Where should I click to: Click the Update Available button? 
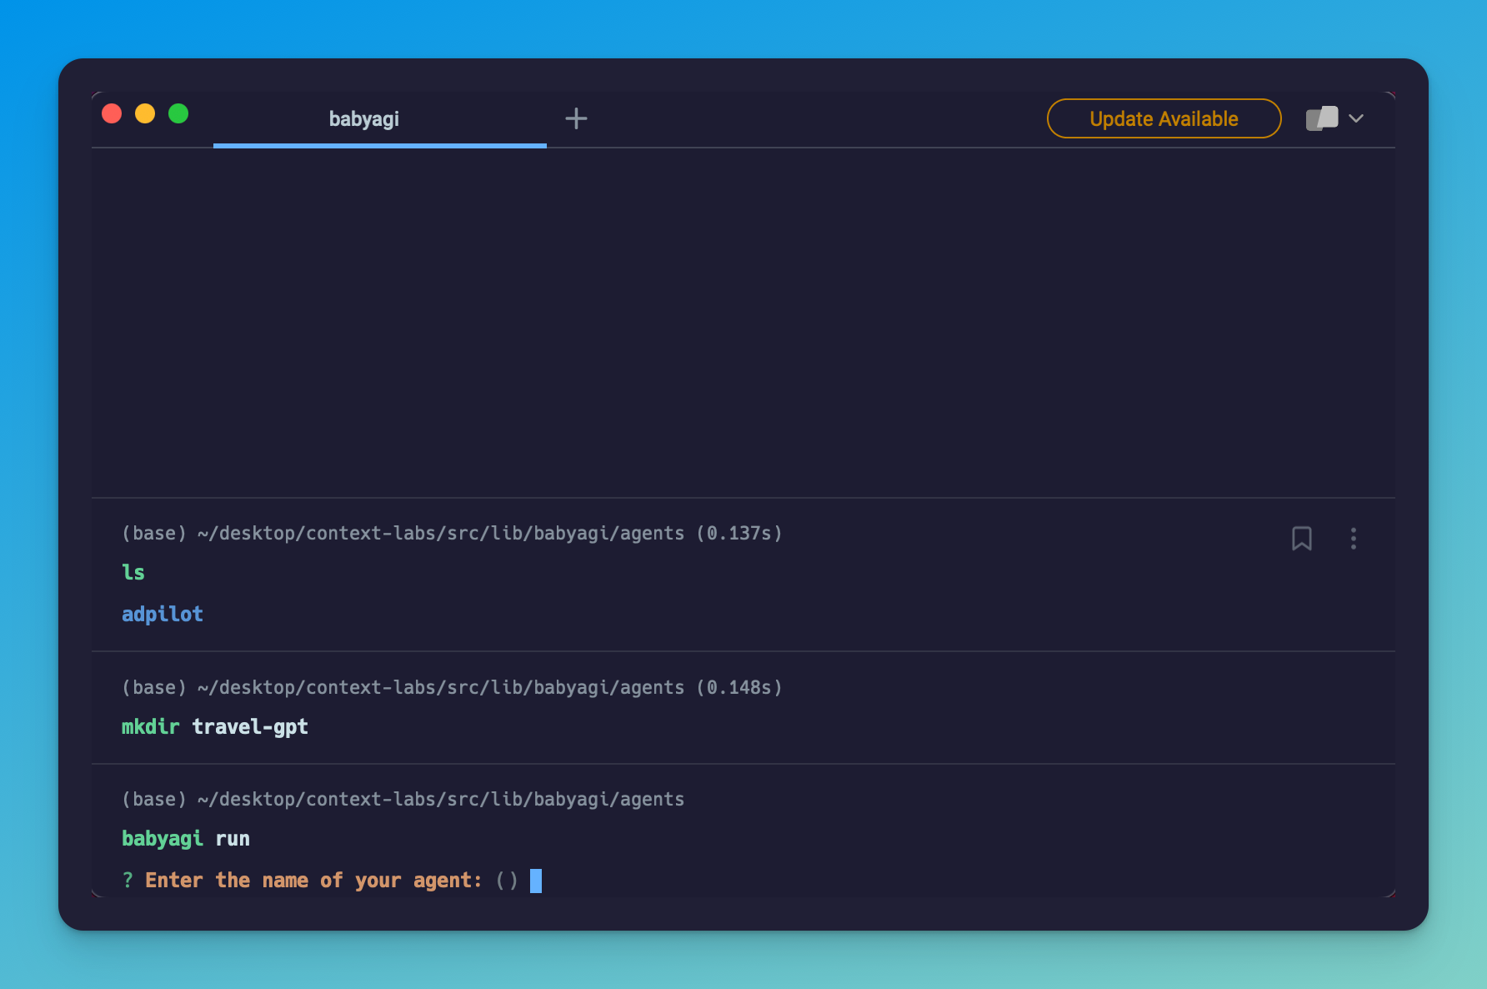[x=1164, y=118]
